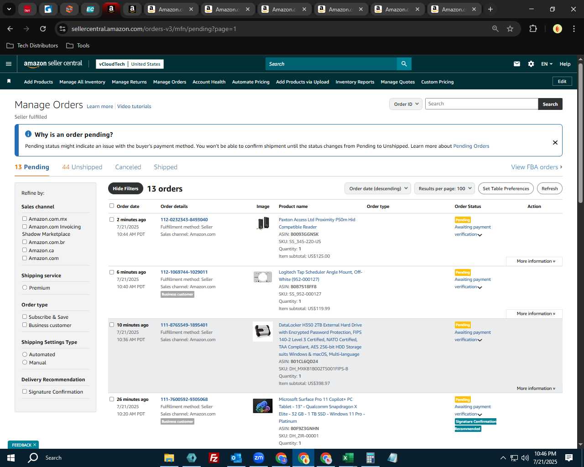The height and width of the screenshot is (467, 584).
Task: Select the Premium shipping service radio button
Action: click(25, 287)
